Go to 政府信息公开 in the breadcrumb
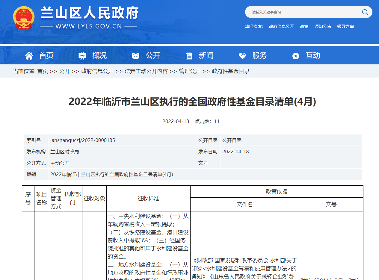The image size is (379, 280). click(x=97, y=71)
